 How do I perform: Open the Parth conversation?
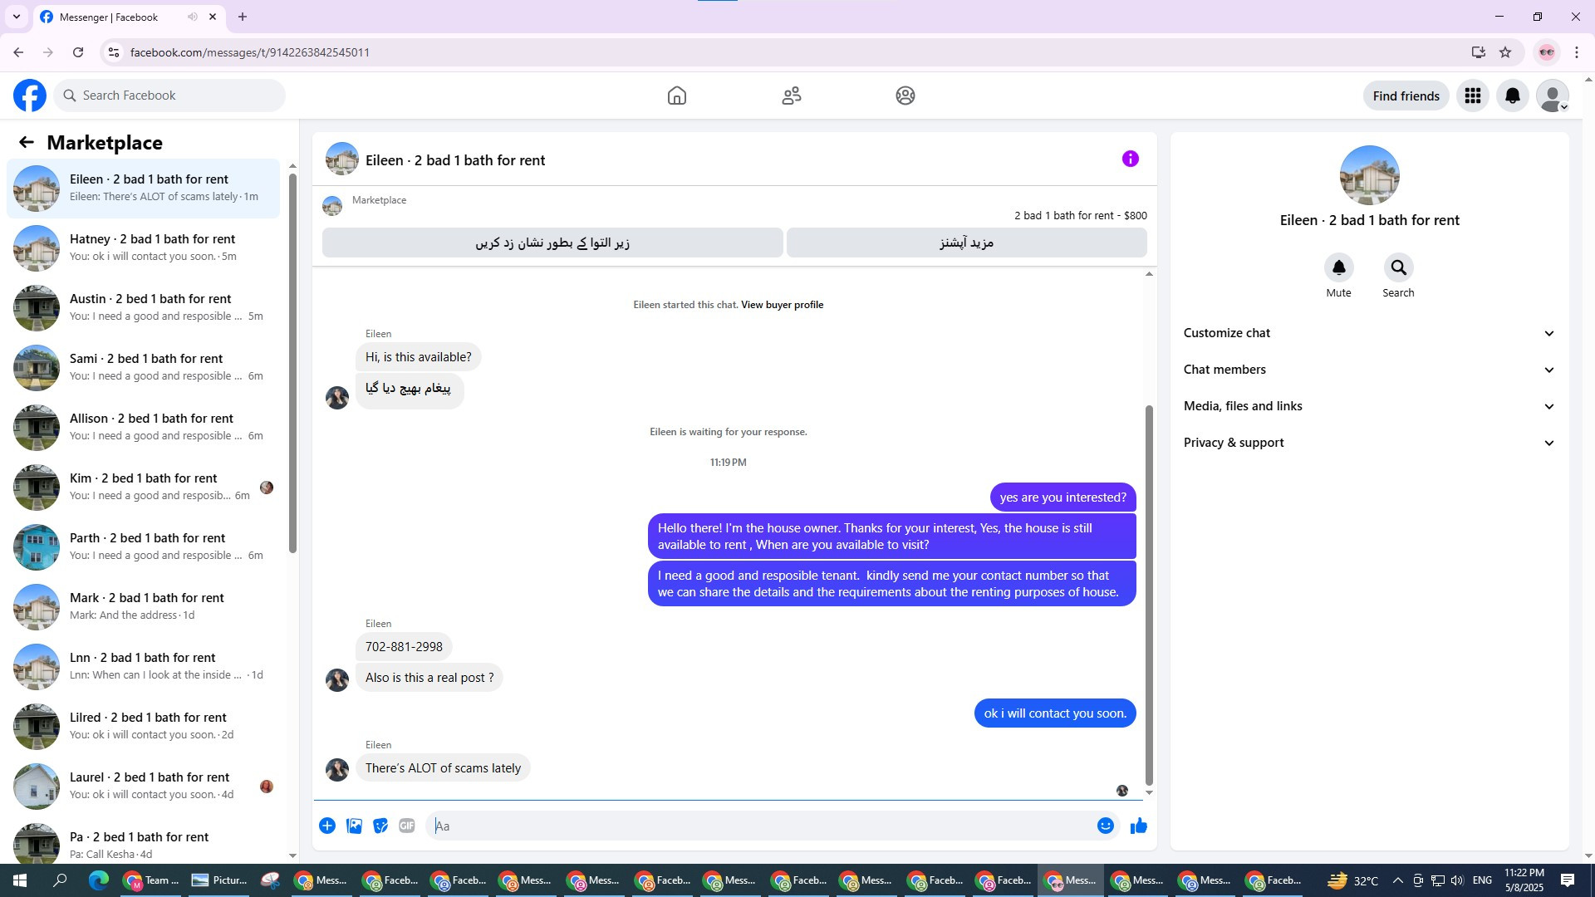143,547
